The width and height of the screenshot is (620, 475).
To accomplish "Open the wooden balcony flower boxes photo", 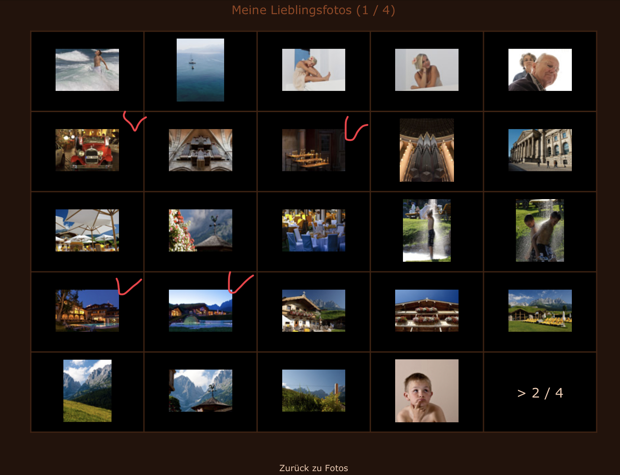I will click(x=427, y=311).
